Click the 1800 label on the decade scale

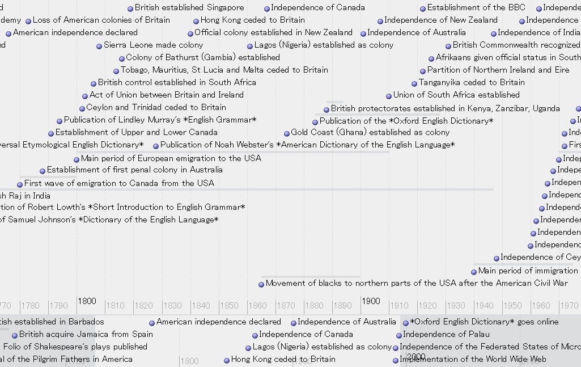tap(87, 301)
